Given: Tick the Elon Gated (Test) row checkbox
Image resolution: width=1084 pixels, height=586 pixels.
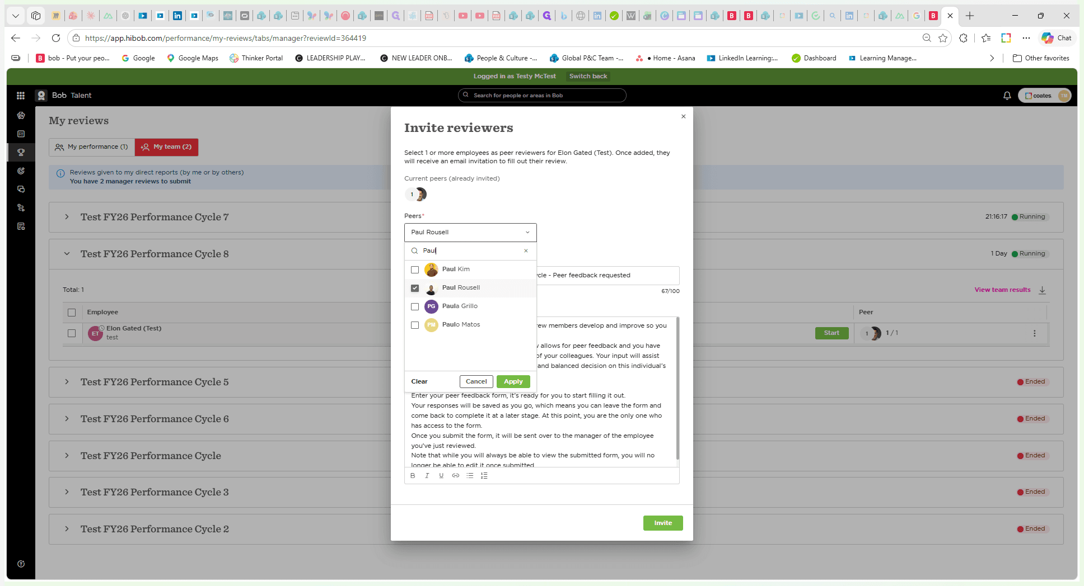Looking at the screenshot, I should tap(72, 333).
